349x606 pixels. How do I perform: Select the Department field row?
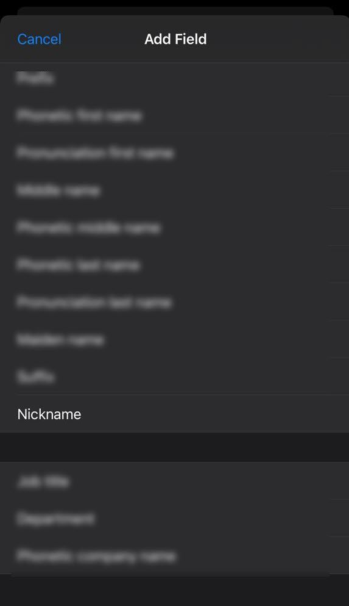tap(174, 519)
